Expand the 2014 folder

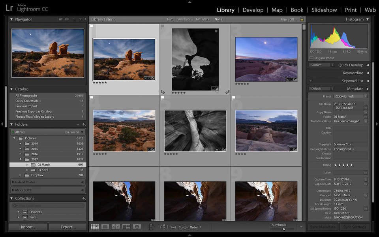(20, 144)
